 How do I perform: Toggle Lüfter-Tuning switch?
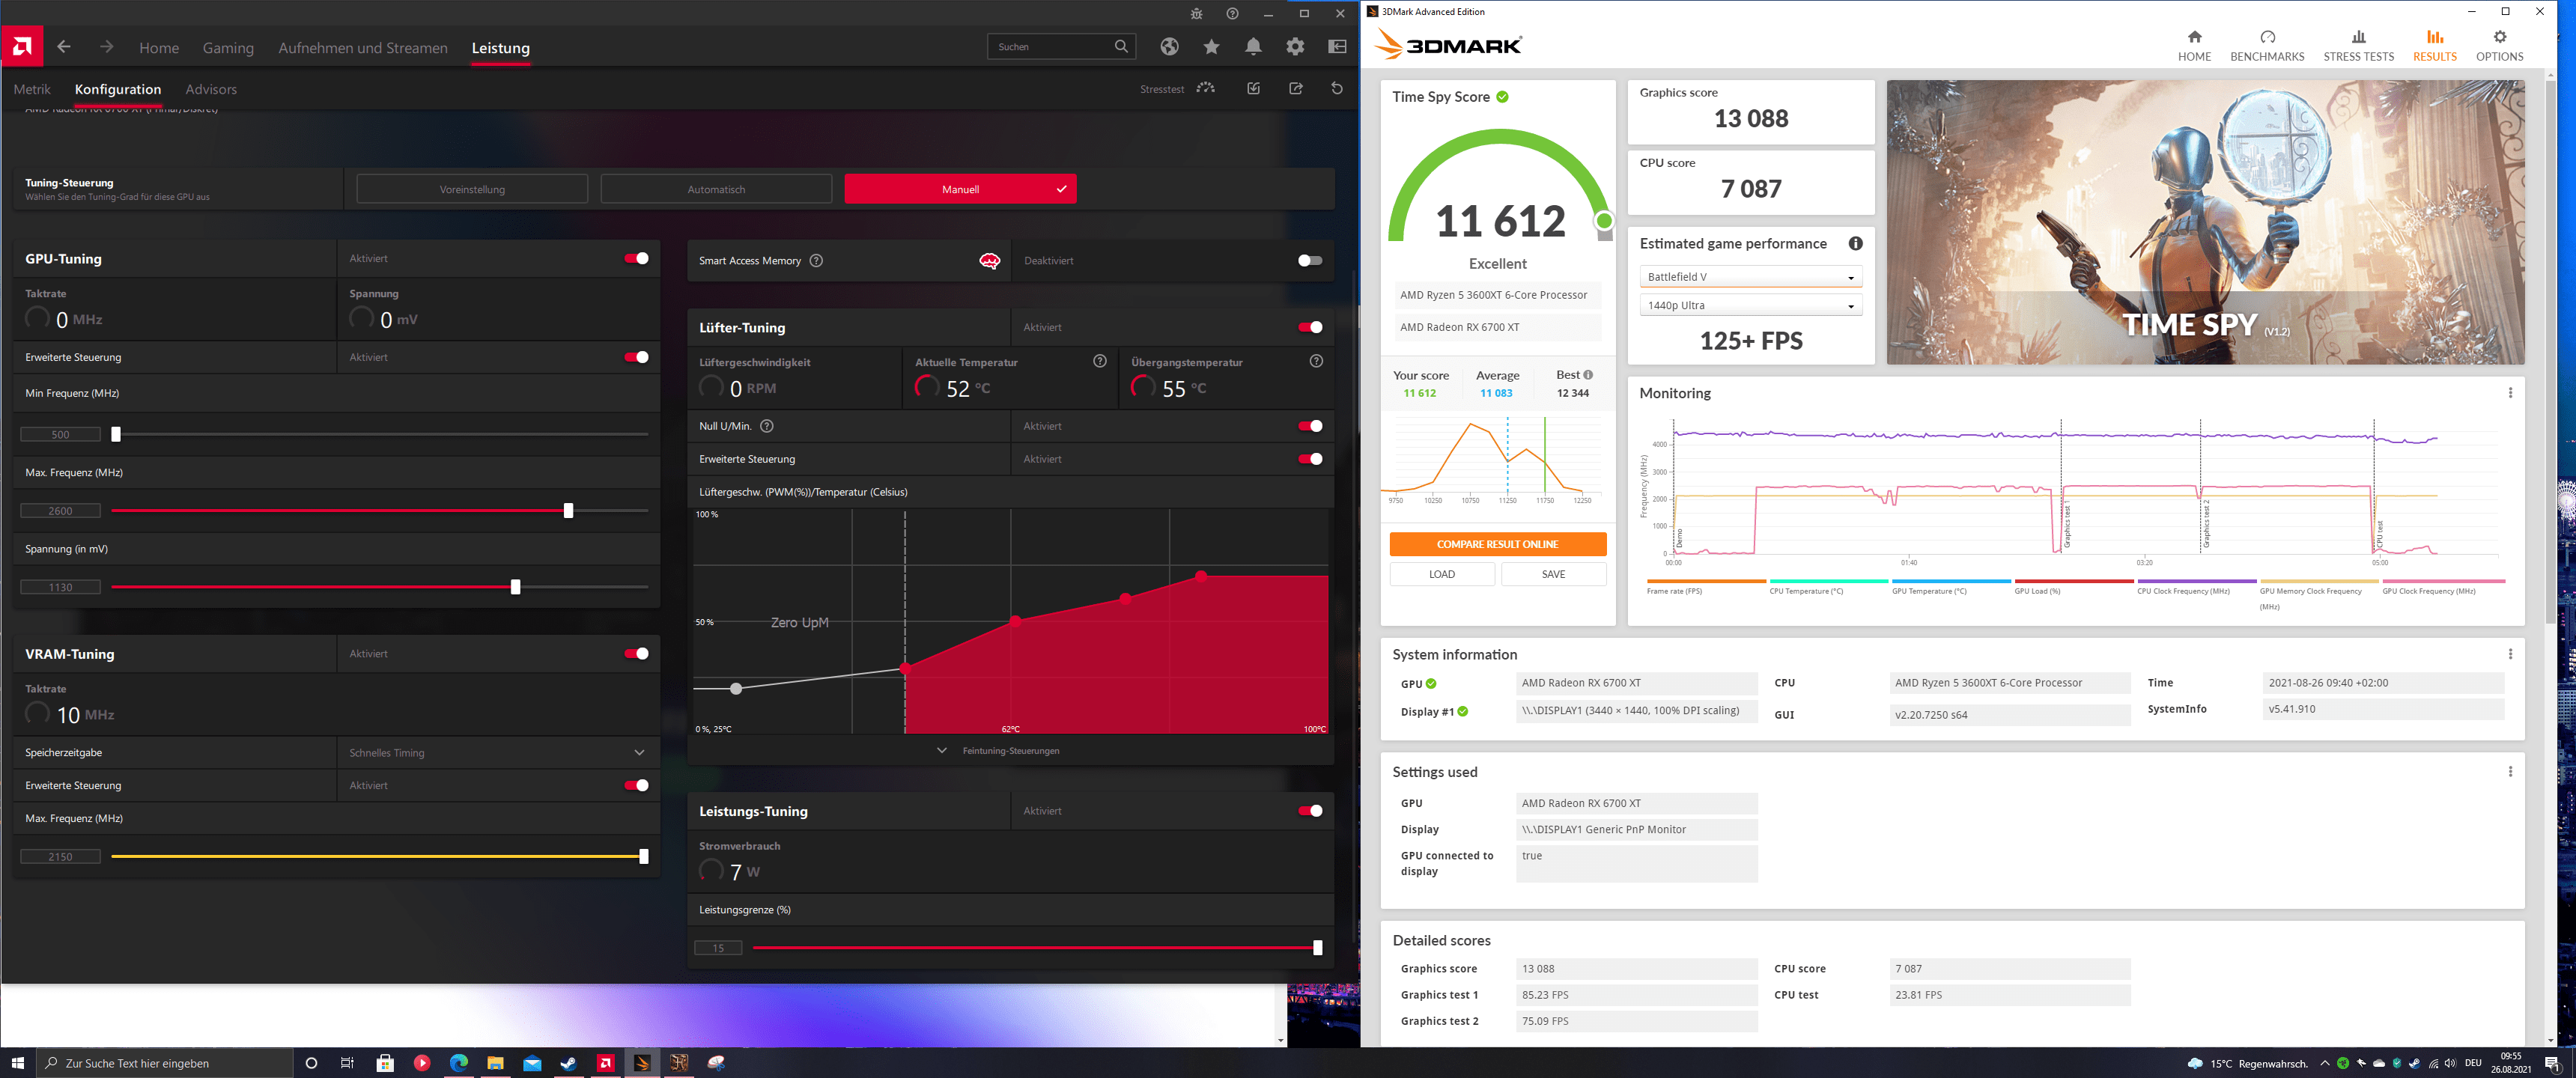[1309, 327]
